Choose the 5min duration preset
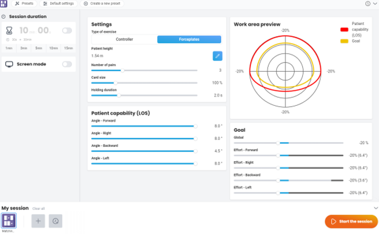Image resolution: width=379 pixels, height=234 pixels. pyautogui.click(x=39, y=48)
